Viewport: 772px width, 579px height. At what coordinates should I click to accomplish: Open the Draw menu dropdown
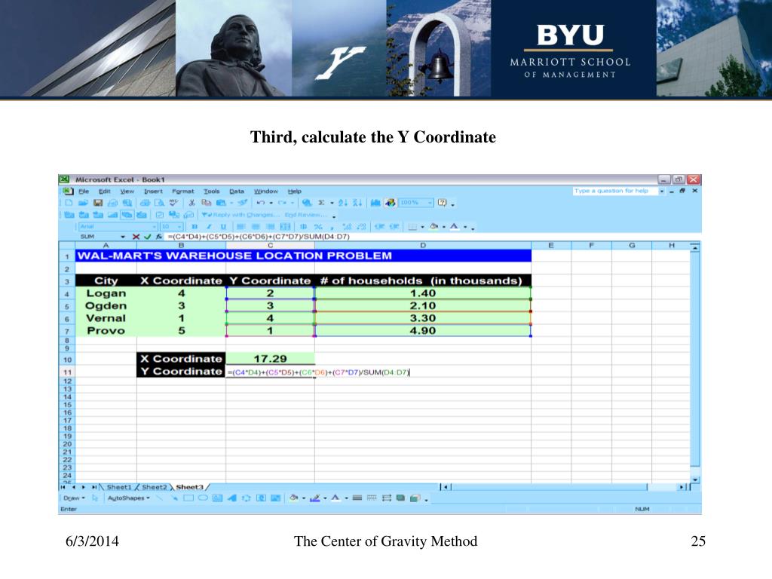pyautogui.click(x=74, y=498)
